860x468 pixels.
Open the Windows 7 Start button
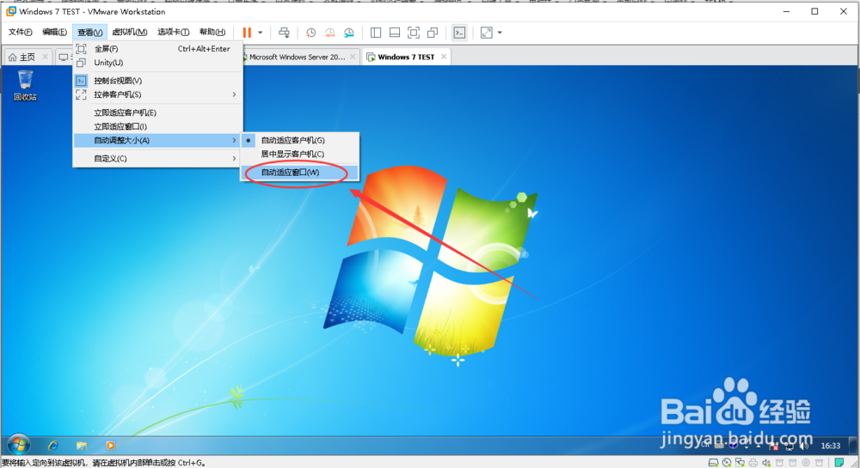[x=19, y=445]
